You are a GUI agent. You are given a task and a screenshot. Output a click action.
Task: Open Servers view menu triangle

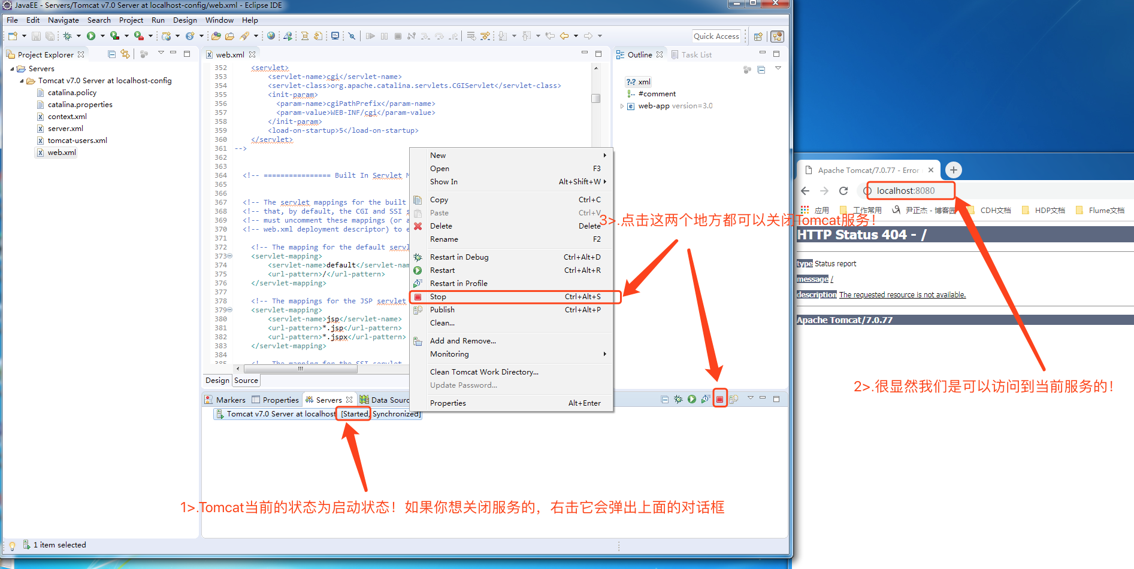[750, 398]
